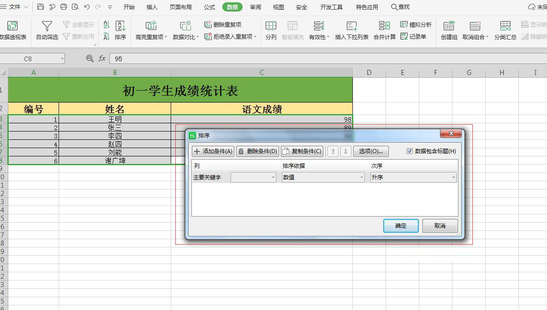Click the 创建组 group icon
This screenshot has height=310, width=547.
(449, 26)
